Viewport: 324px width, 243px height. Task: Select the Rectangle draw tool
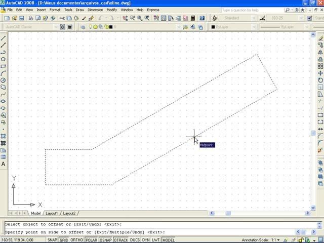click(x=3, y=66)
